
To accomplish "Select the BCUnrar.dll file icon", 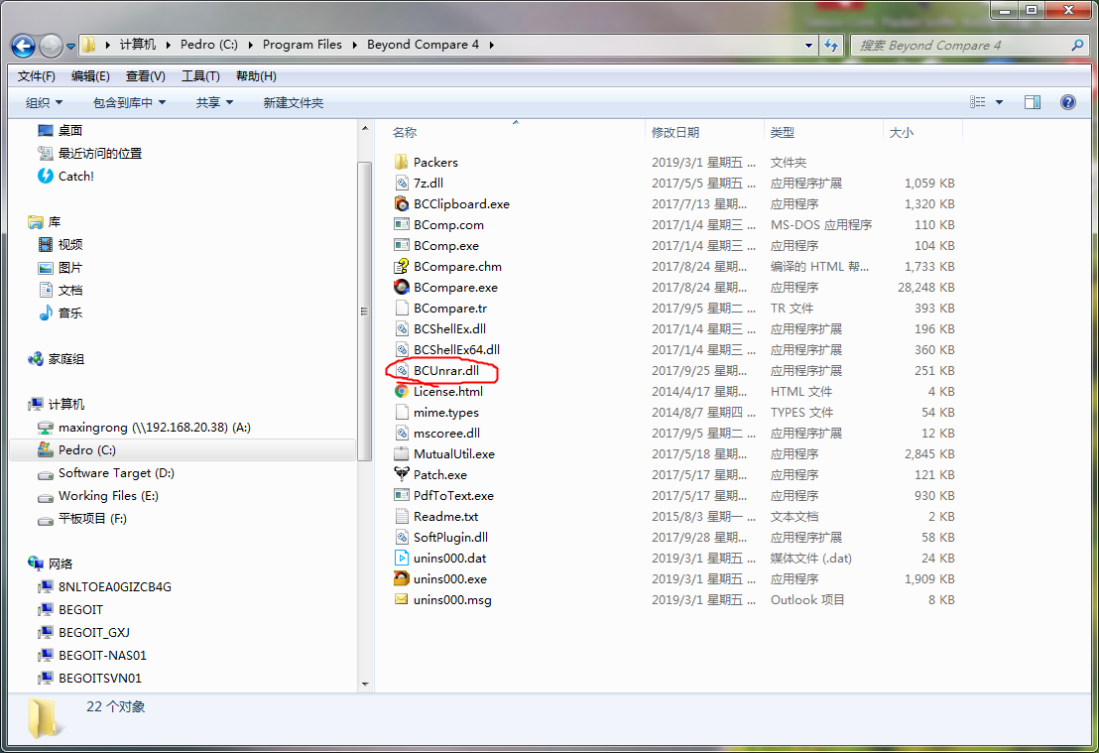I will tap(402, 370).
